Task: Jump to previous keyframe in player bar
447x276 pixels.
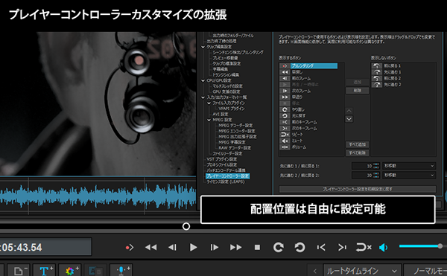Action: (321, 248)
